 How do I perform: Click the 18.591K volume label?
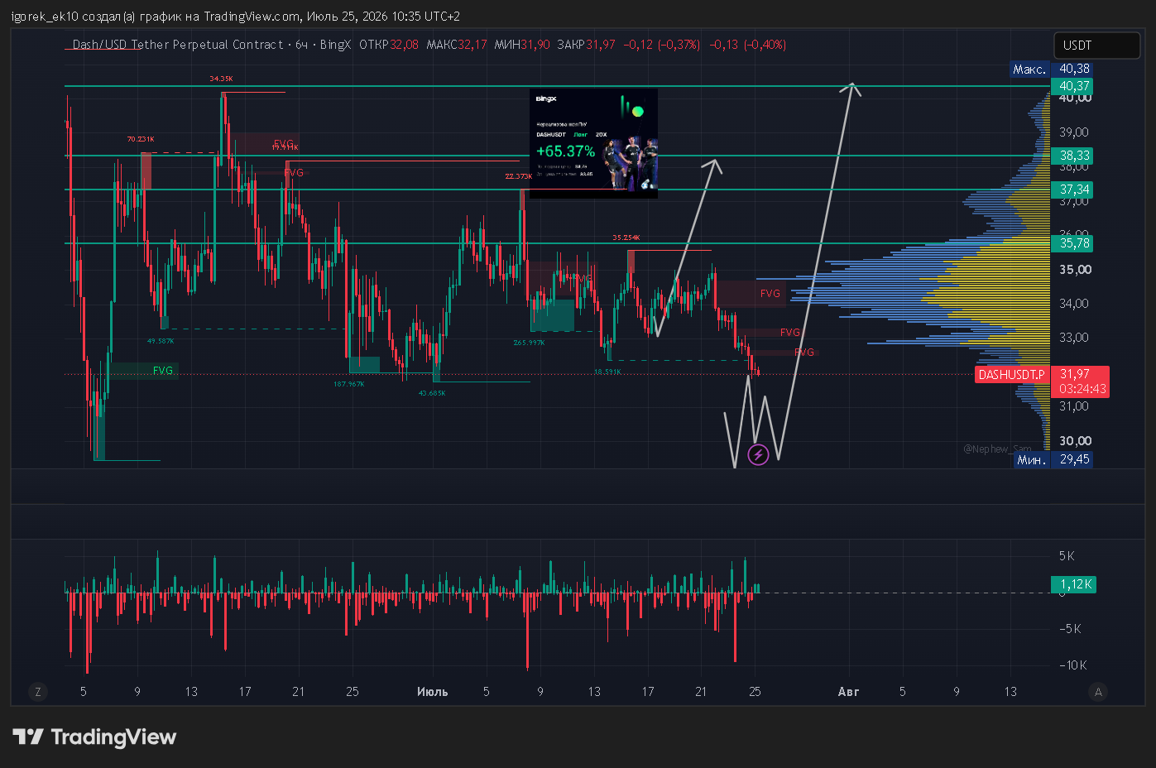[x=607, y=372]
